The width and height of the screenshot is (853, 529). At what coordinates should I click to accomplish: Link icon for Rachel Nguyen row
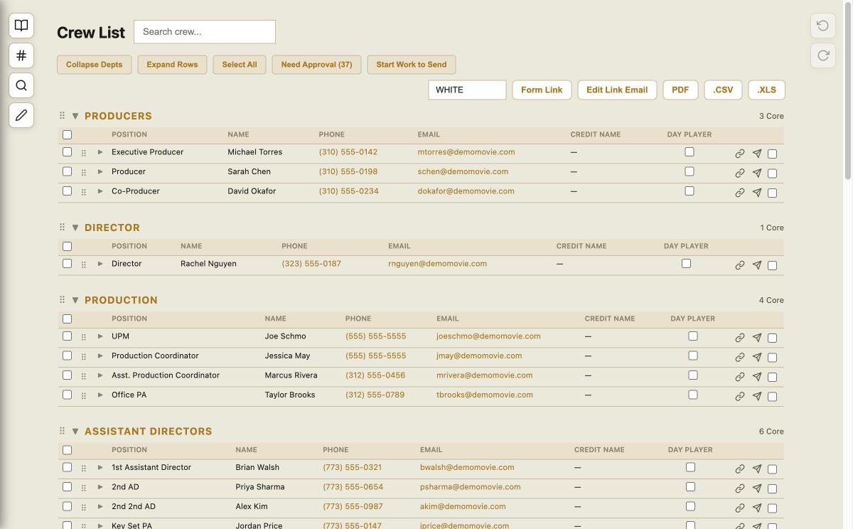pos(740,265)
